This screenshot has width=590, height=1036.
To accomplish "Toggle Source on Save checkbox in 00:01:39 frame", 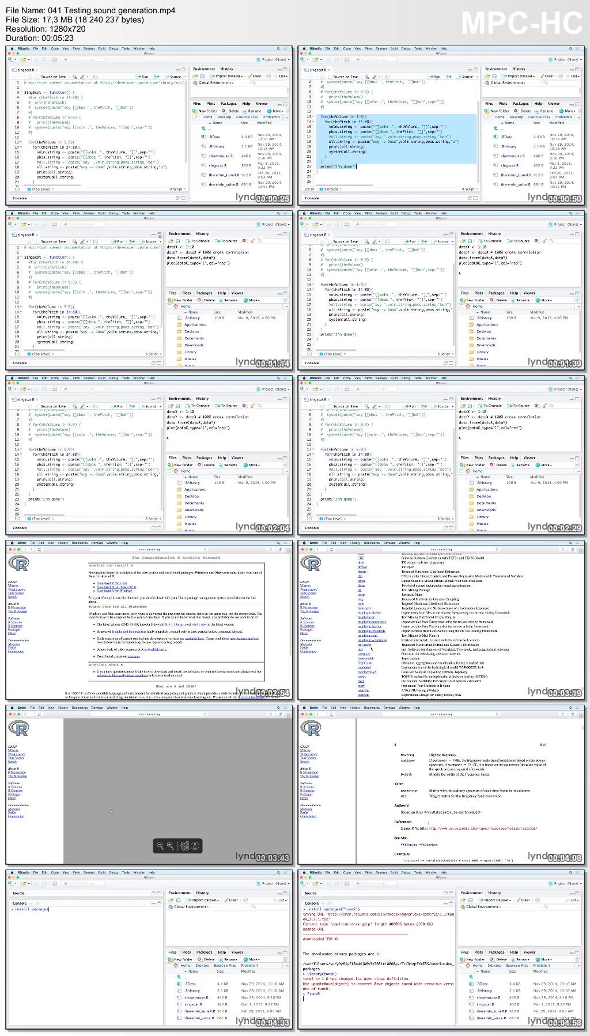I will [330, 241].
